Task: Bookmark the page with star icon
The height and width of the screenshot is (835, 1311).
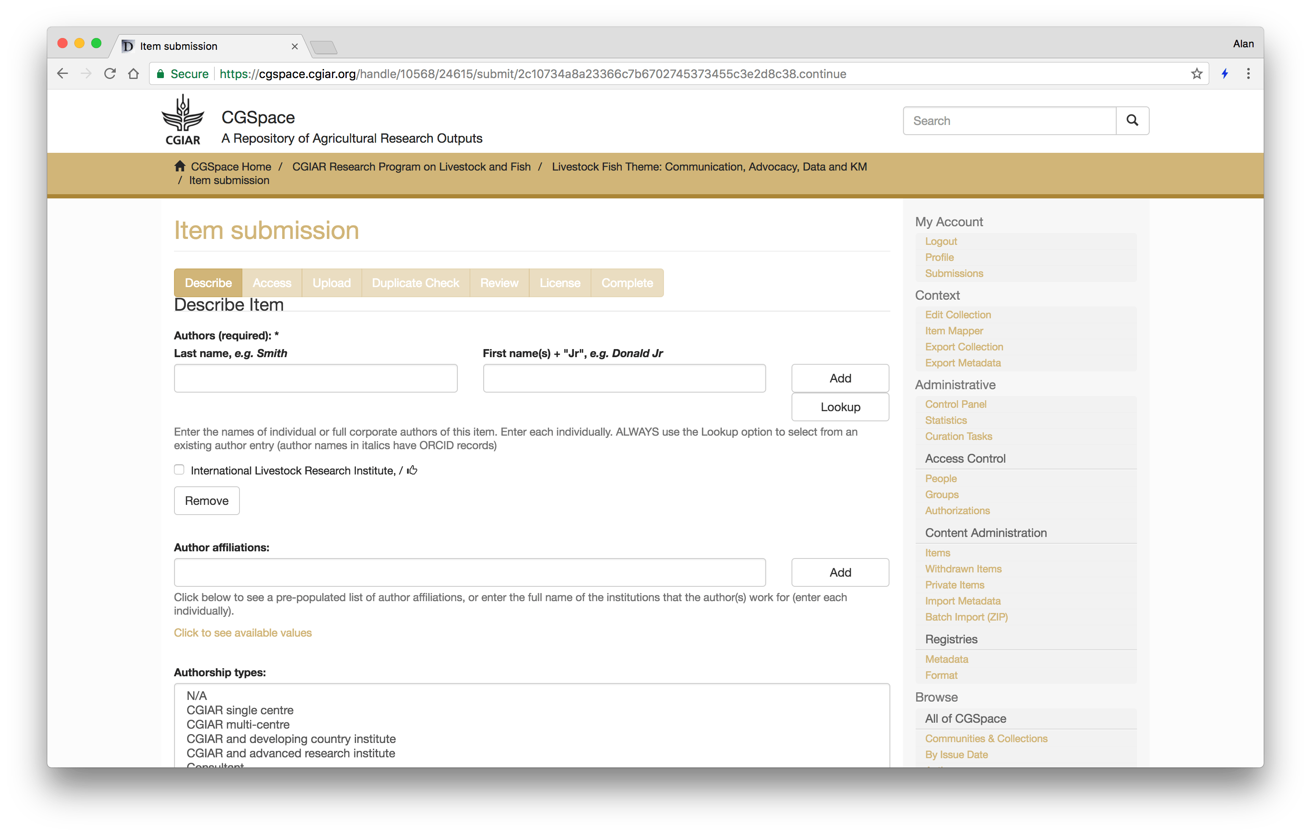Action: [x=1196, y=73]
